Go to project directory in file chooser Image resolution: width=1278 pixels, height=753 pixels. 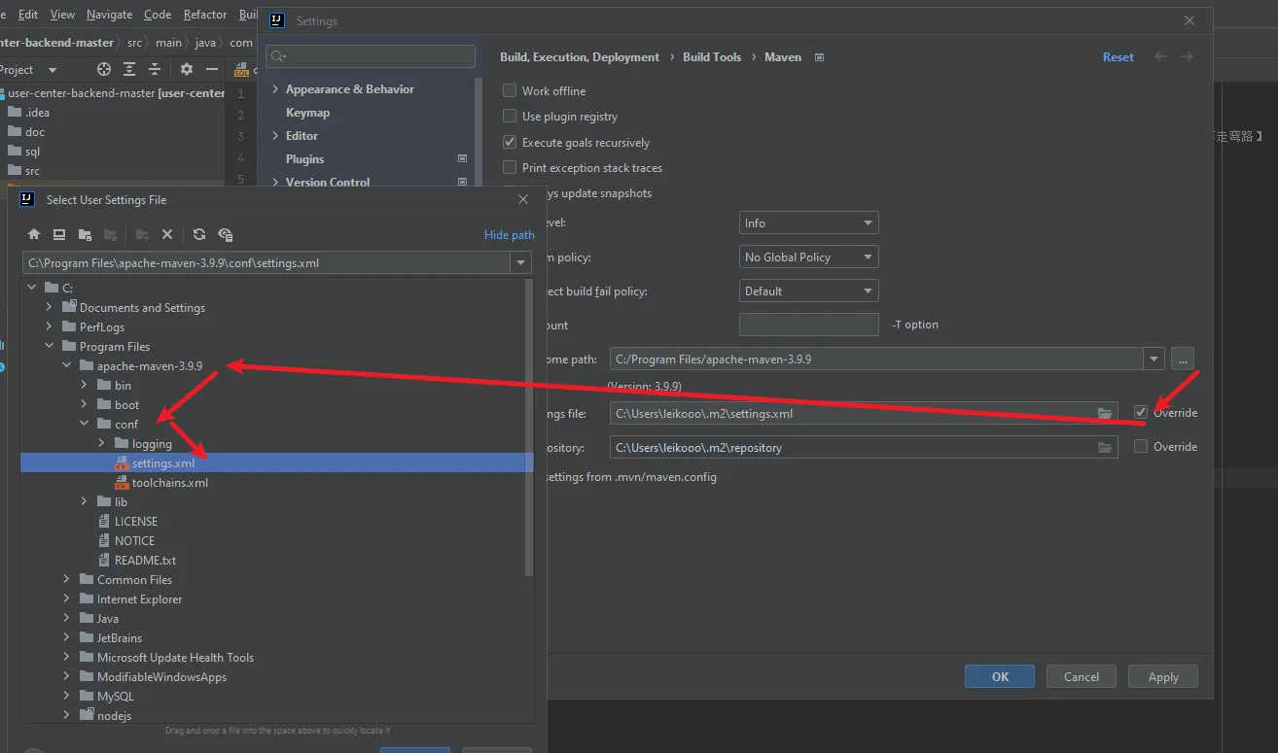(x=86, y=234)
